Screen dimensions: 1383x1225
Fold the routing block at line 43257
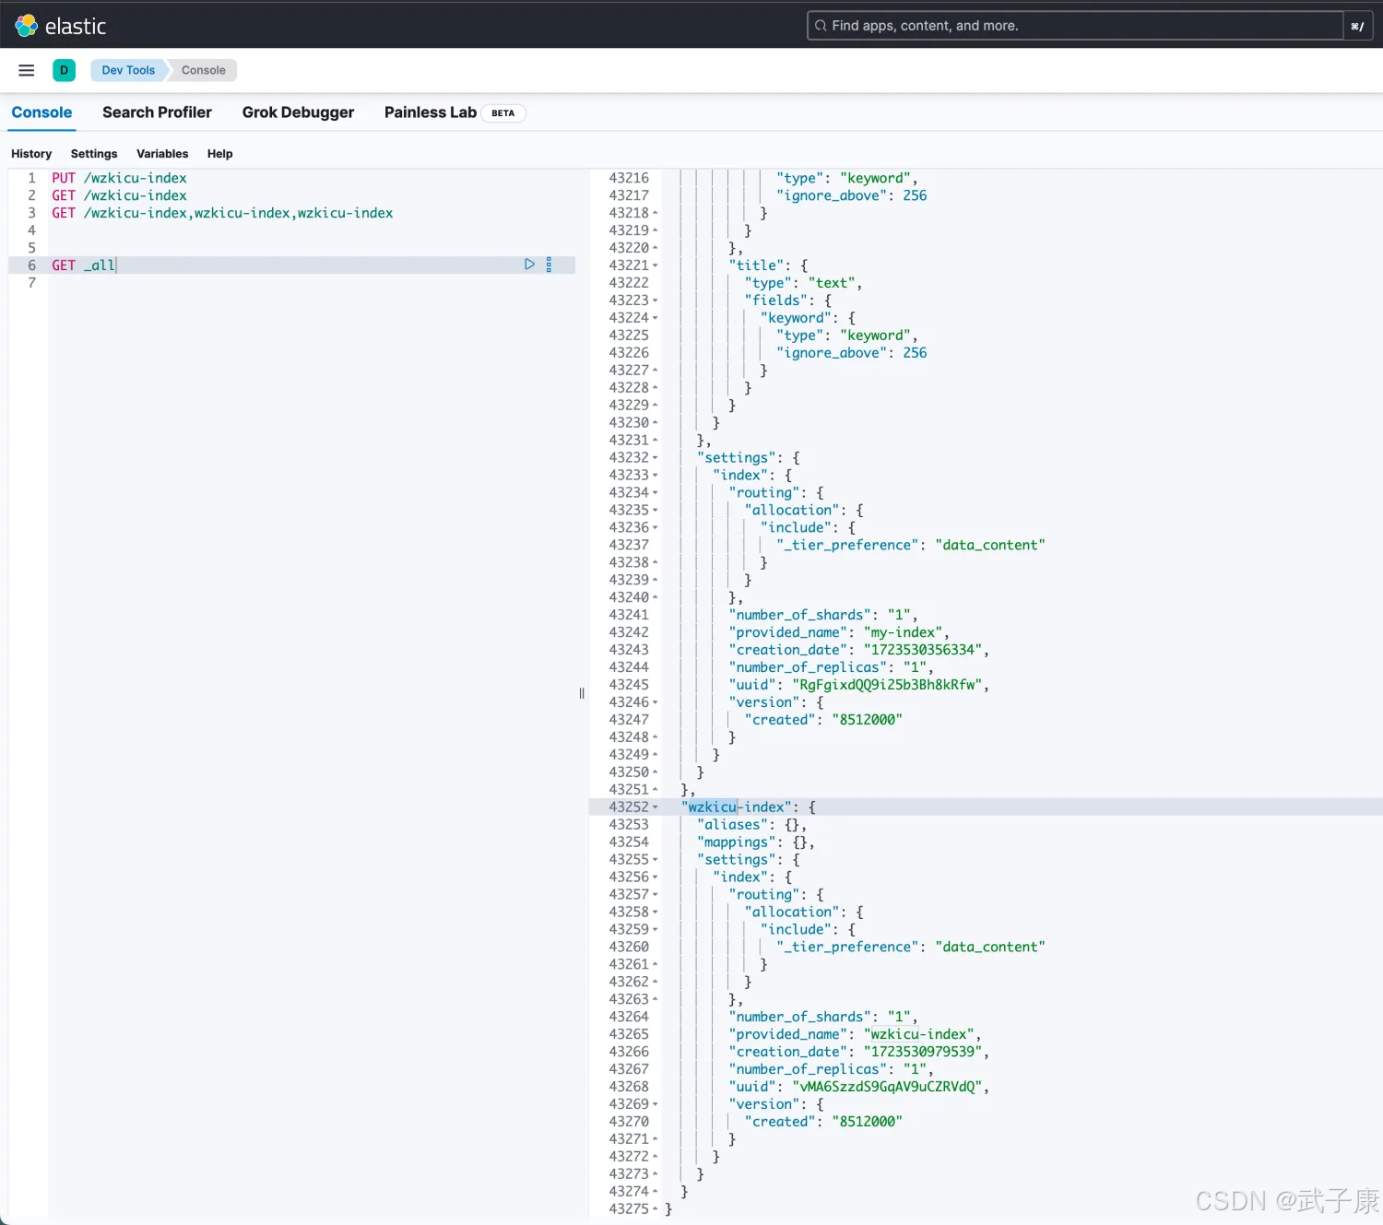656,895
